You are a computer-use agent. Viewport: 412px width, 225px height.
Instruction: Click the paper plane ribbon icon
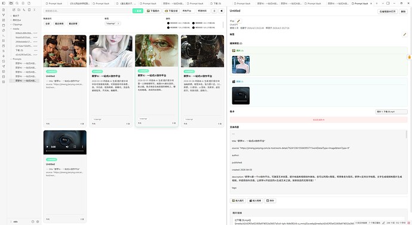tap(4, 66)
